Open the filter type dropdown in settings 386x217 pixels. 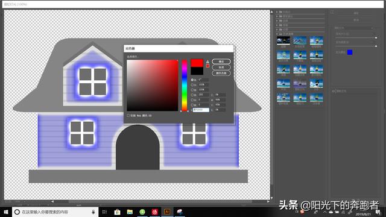[354, 28]
